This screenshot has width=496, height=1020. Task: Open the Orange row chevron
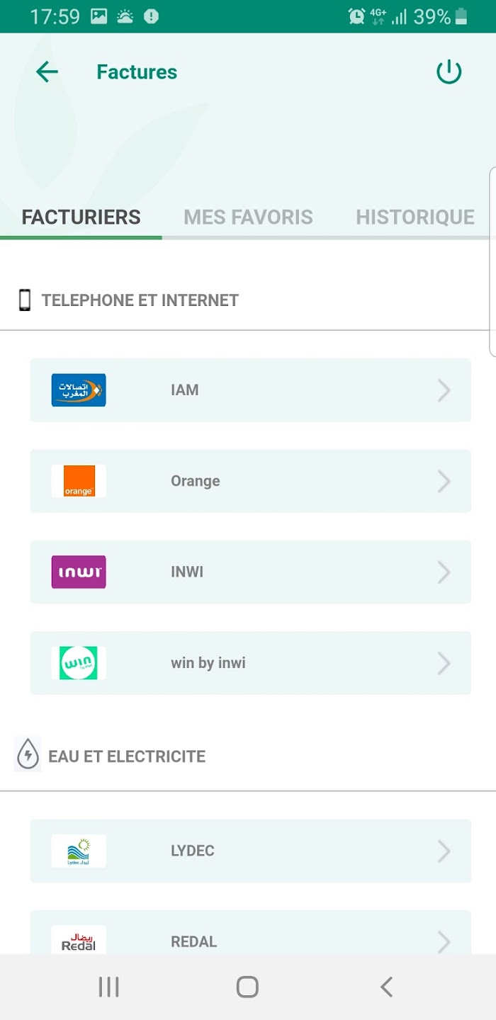coord(444,481)
